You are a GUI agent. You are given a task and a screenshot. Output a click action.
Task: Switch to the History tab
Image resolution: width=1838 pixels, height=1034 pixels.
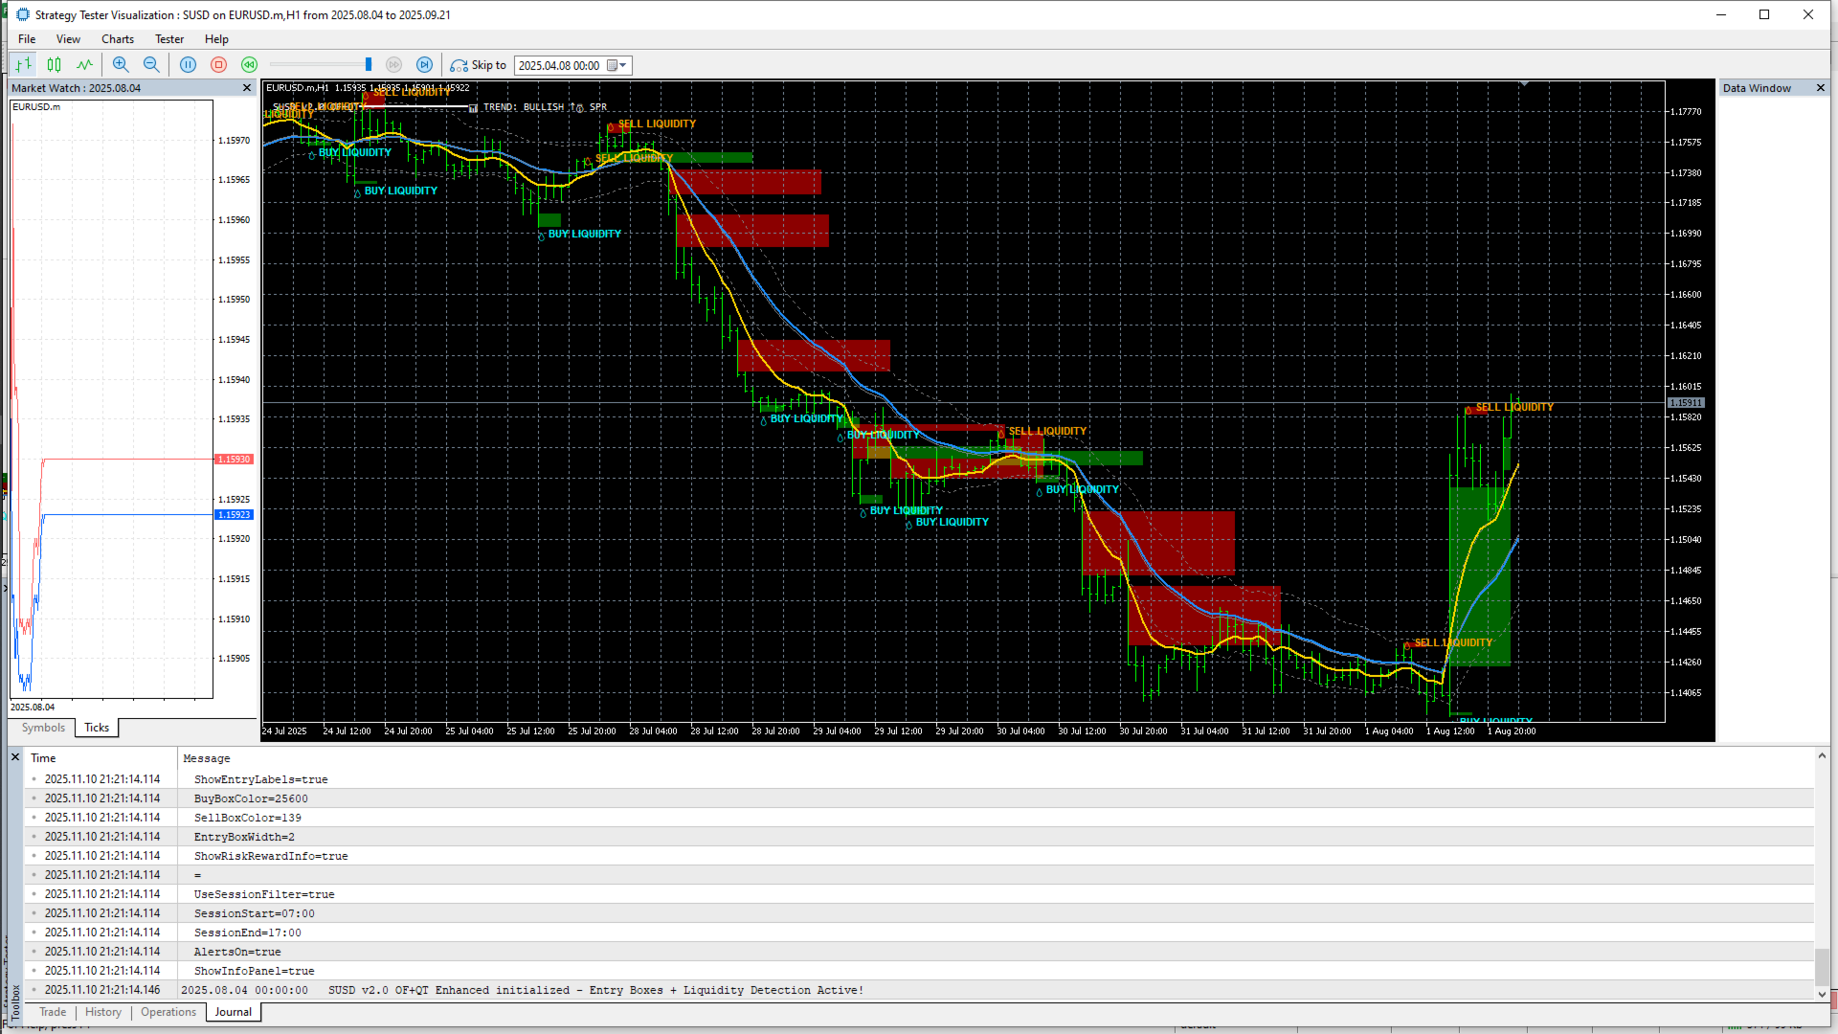point(103,1012)
